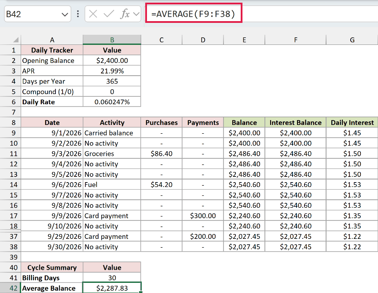Select row 1 header
This screenshot has width=378, height=293.
click(x=11, y=50)
